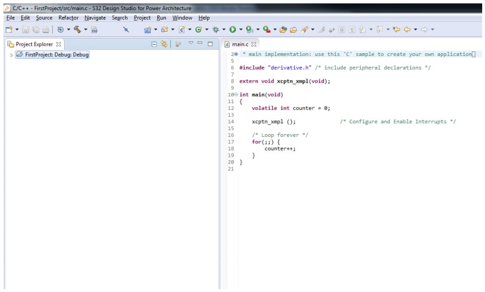Click the Back navigation arrow icon

pyautogui.click(x=407, y=29)
